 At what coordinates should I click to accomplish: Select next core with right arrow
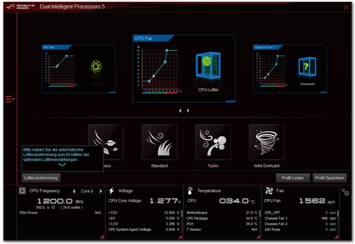tap(101, 191)
